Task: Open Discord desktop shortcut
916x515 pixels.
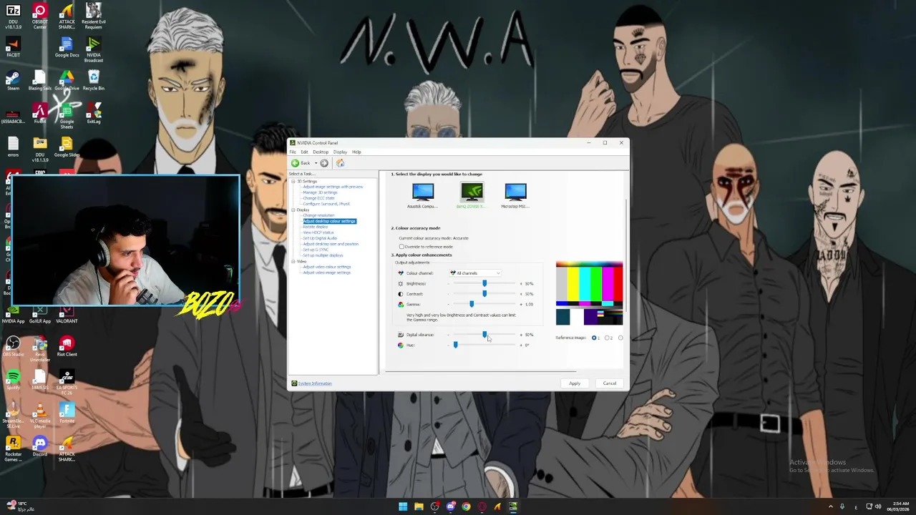Action: pos(40,446)
